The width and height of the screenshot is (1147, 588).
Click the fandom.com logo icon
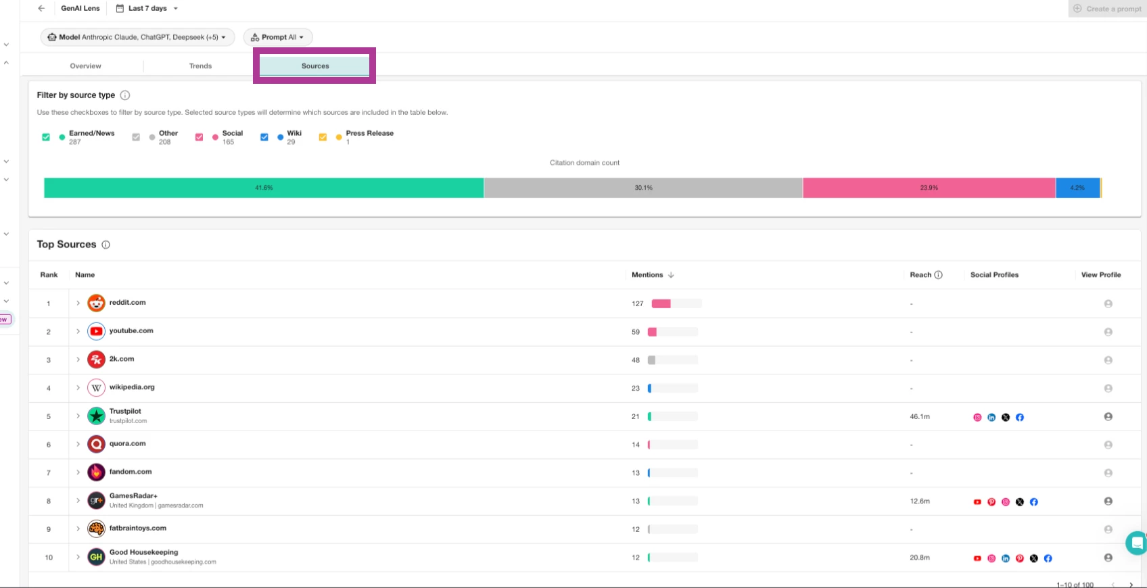[x=97, y=472]
